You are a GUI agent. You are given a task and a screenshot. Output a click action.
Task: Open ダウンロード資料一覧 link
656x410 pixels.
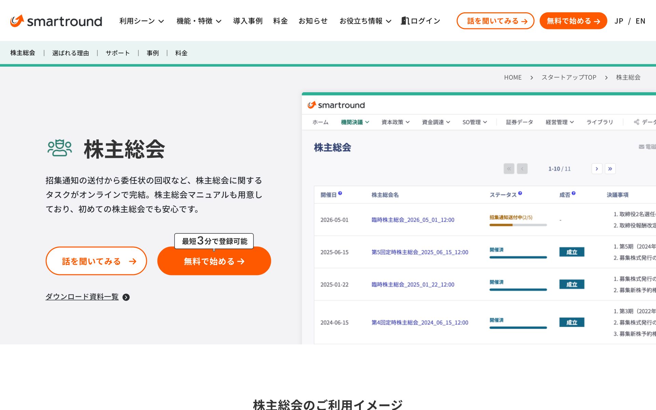pyautogui.click(x=82, y=297)
